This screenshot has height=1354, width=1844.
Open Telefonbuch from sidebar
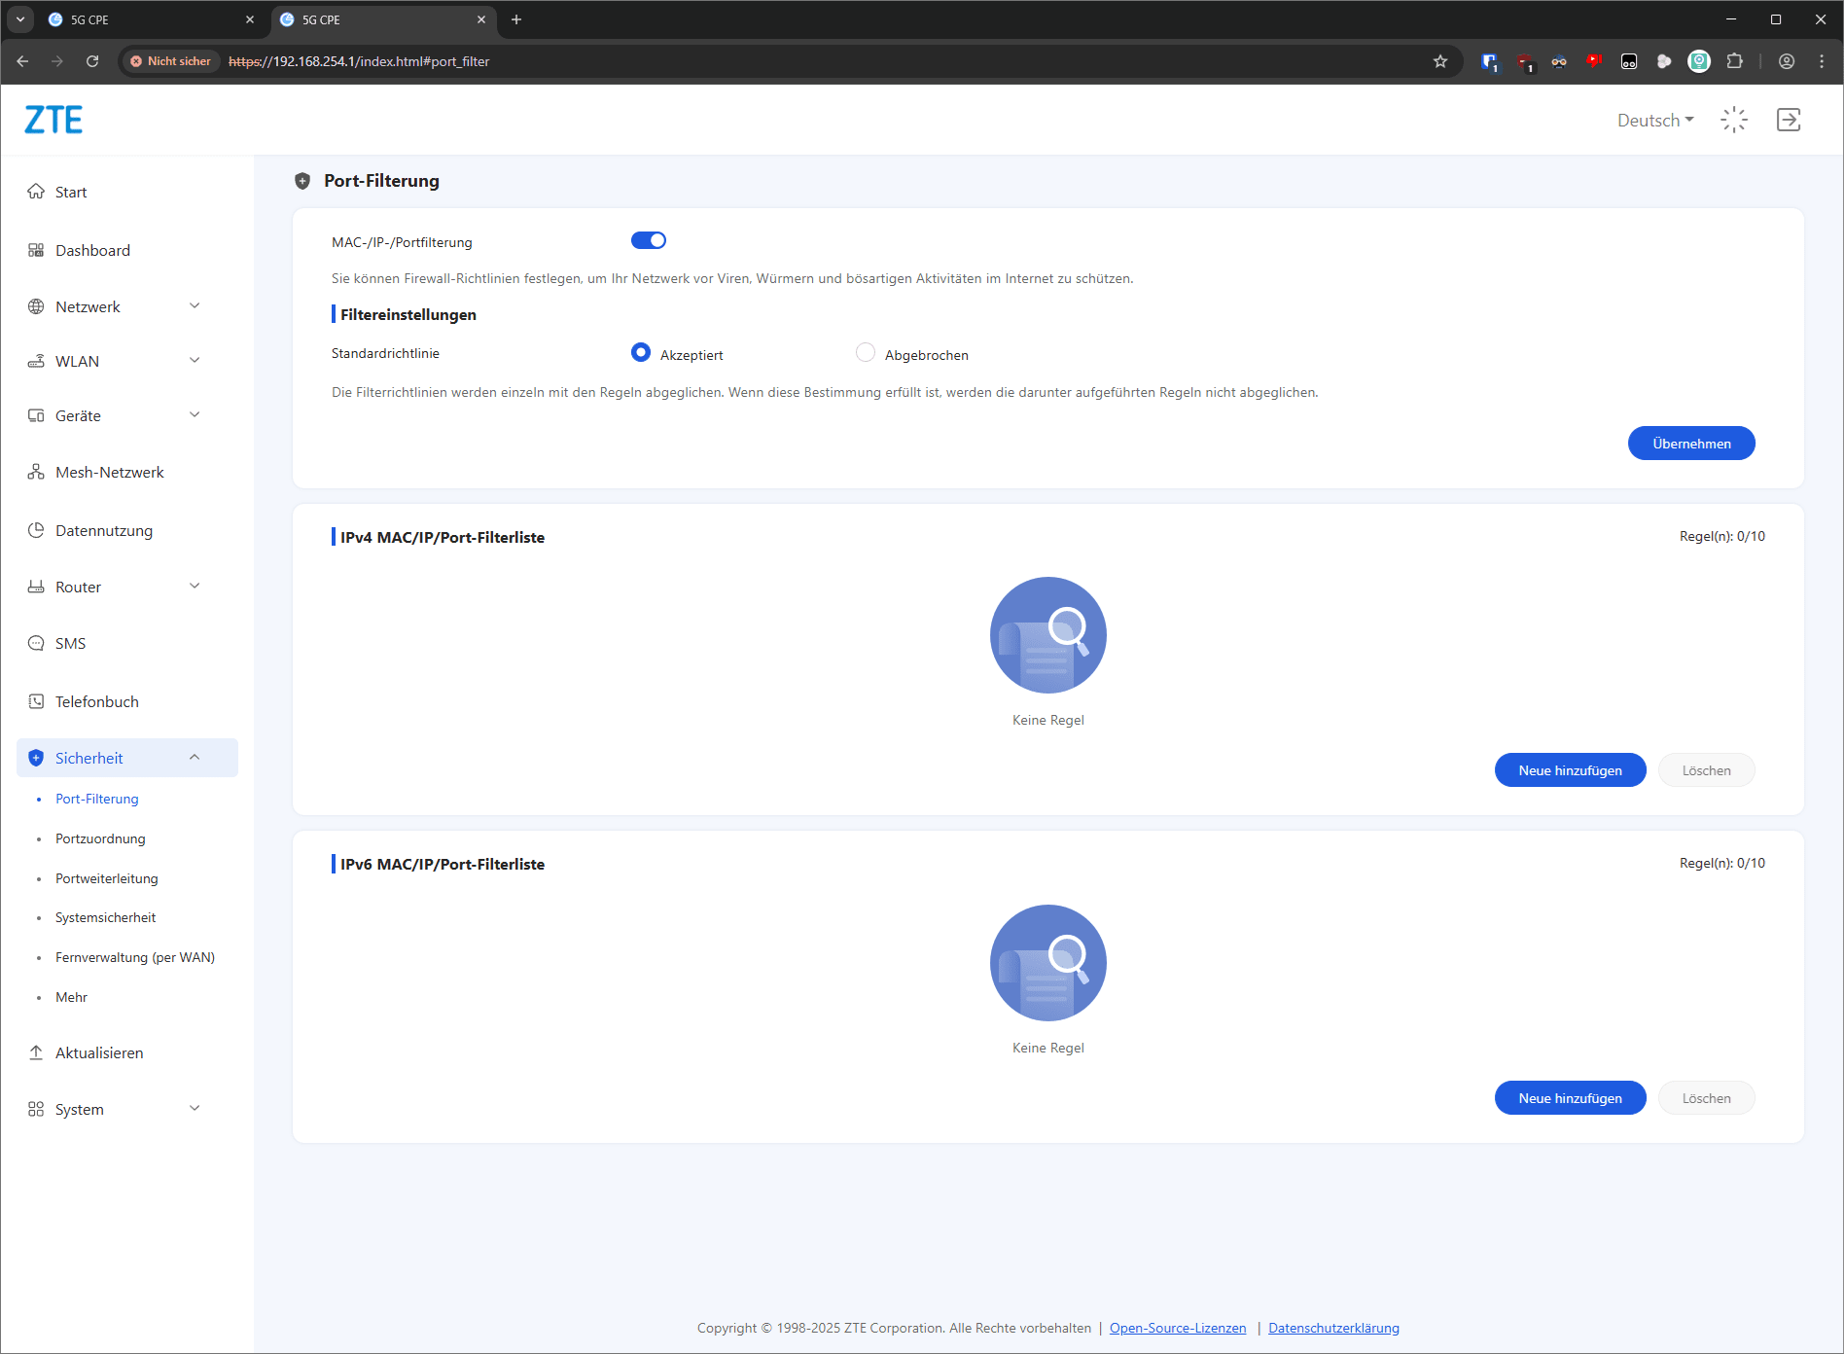pyautogui.click(x=96, y=701)
